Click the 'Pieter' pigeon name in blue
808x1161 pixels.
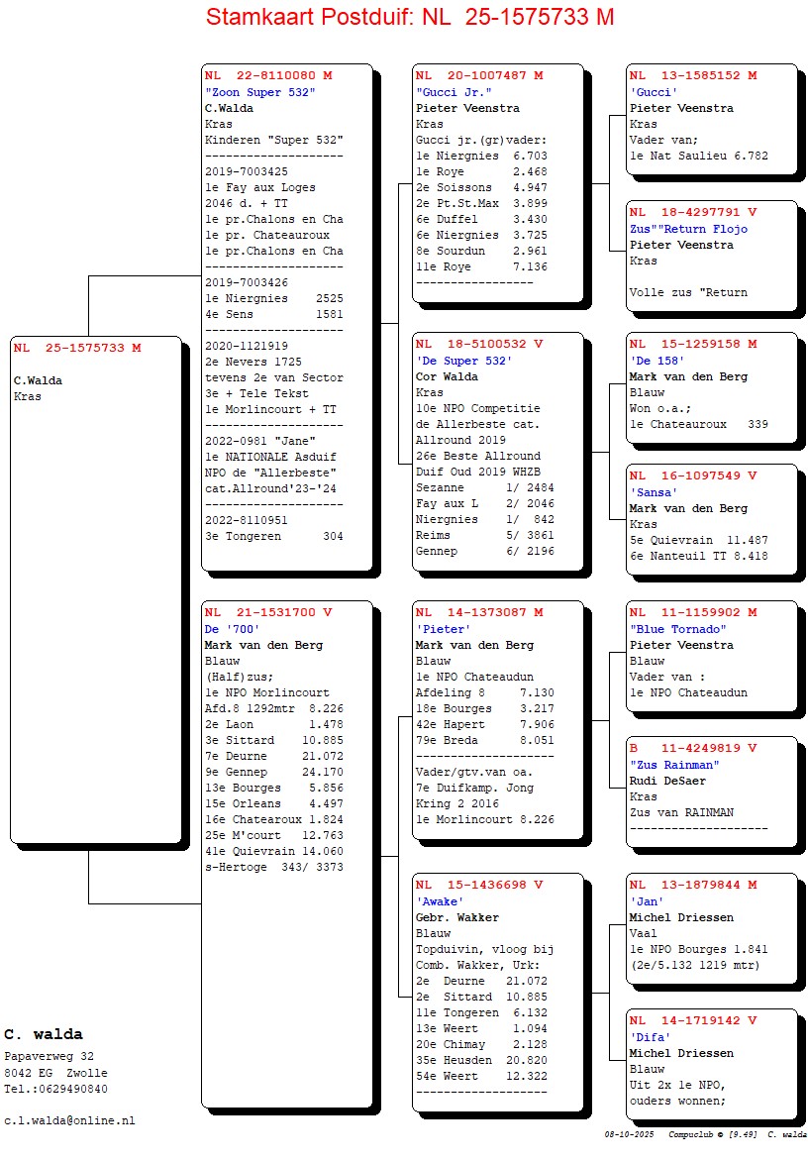[443, 629]
